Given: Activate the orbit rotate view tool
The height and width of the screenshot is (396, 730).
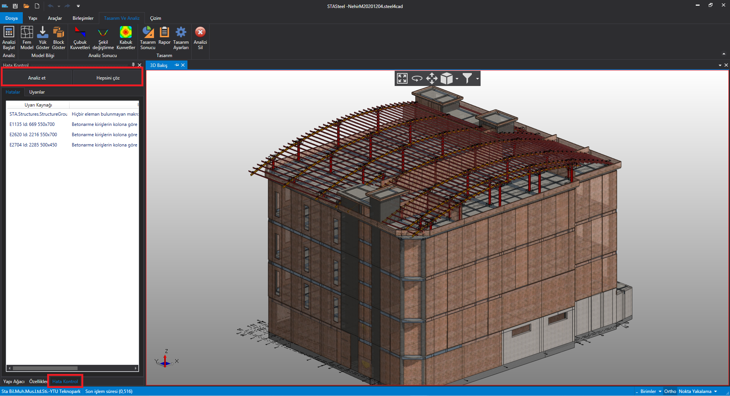Looking at the screenshot, I should (x=417, y=78).
